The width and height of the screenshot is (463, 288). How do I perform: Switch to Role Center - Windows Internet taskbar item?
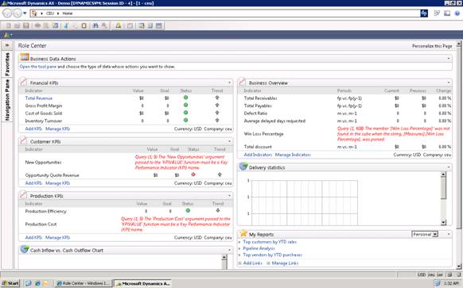tap(84, 283)
